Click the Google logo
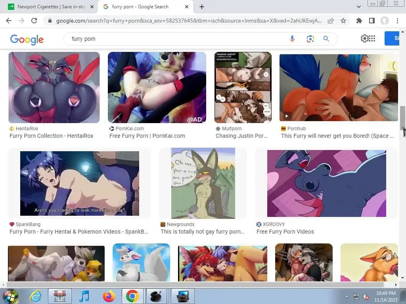406x304 pixels. click(27, 40)
